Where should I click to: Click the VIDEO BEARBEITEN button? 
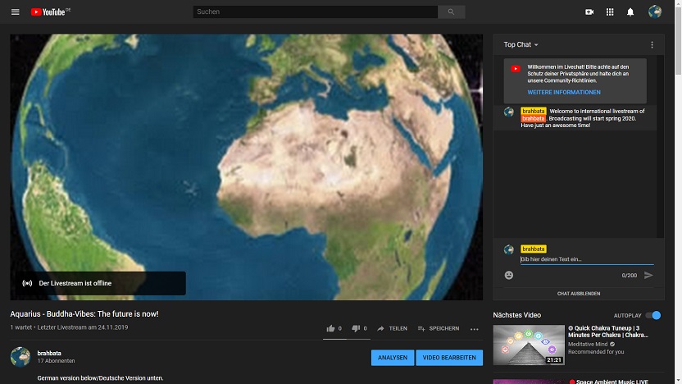449,358
